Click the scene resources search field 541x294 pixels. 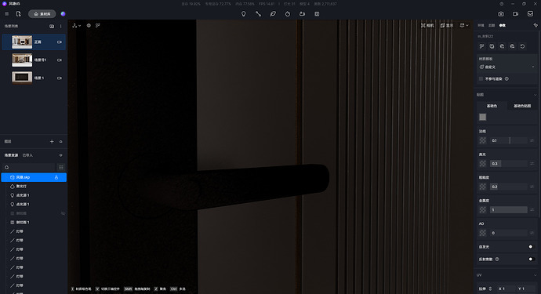pyautogui.click(x=29, y=167)
